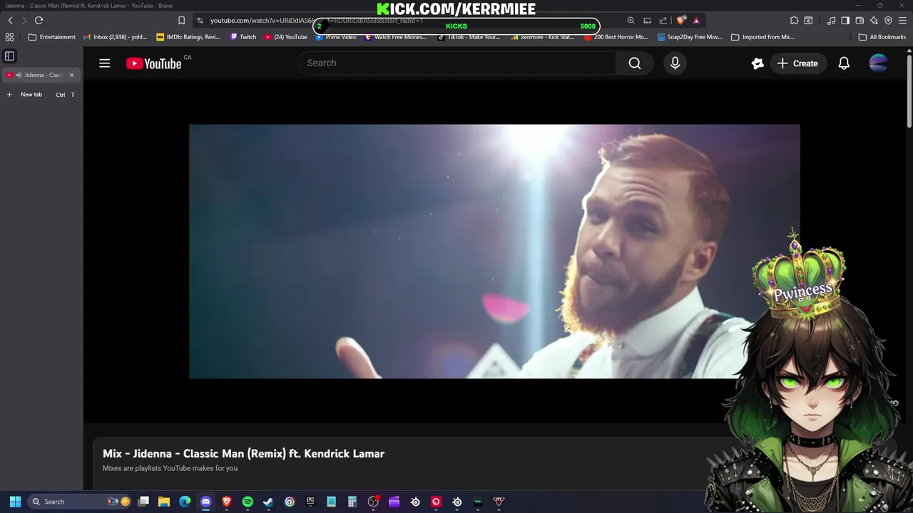913x513 pixels.
Task: Open the Gmail Inbox bookmark
Action: 115,37
